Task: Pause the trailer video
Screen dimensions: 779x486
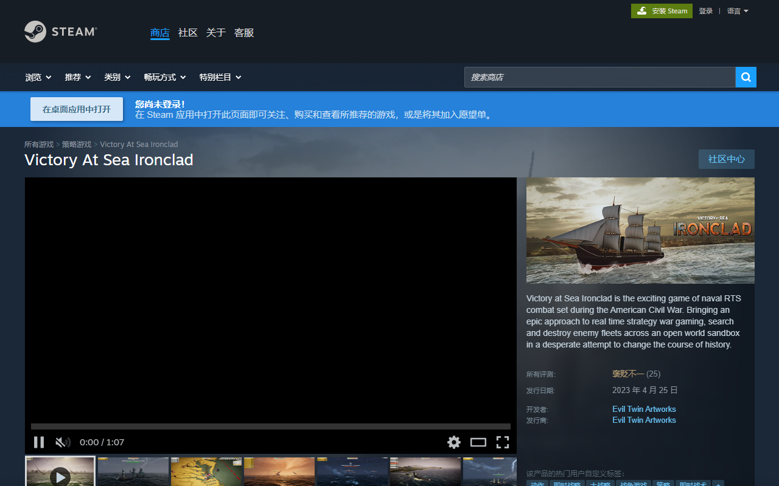Action: click(39, 442)
